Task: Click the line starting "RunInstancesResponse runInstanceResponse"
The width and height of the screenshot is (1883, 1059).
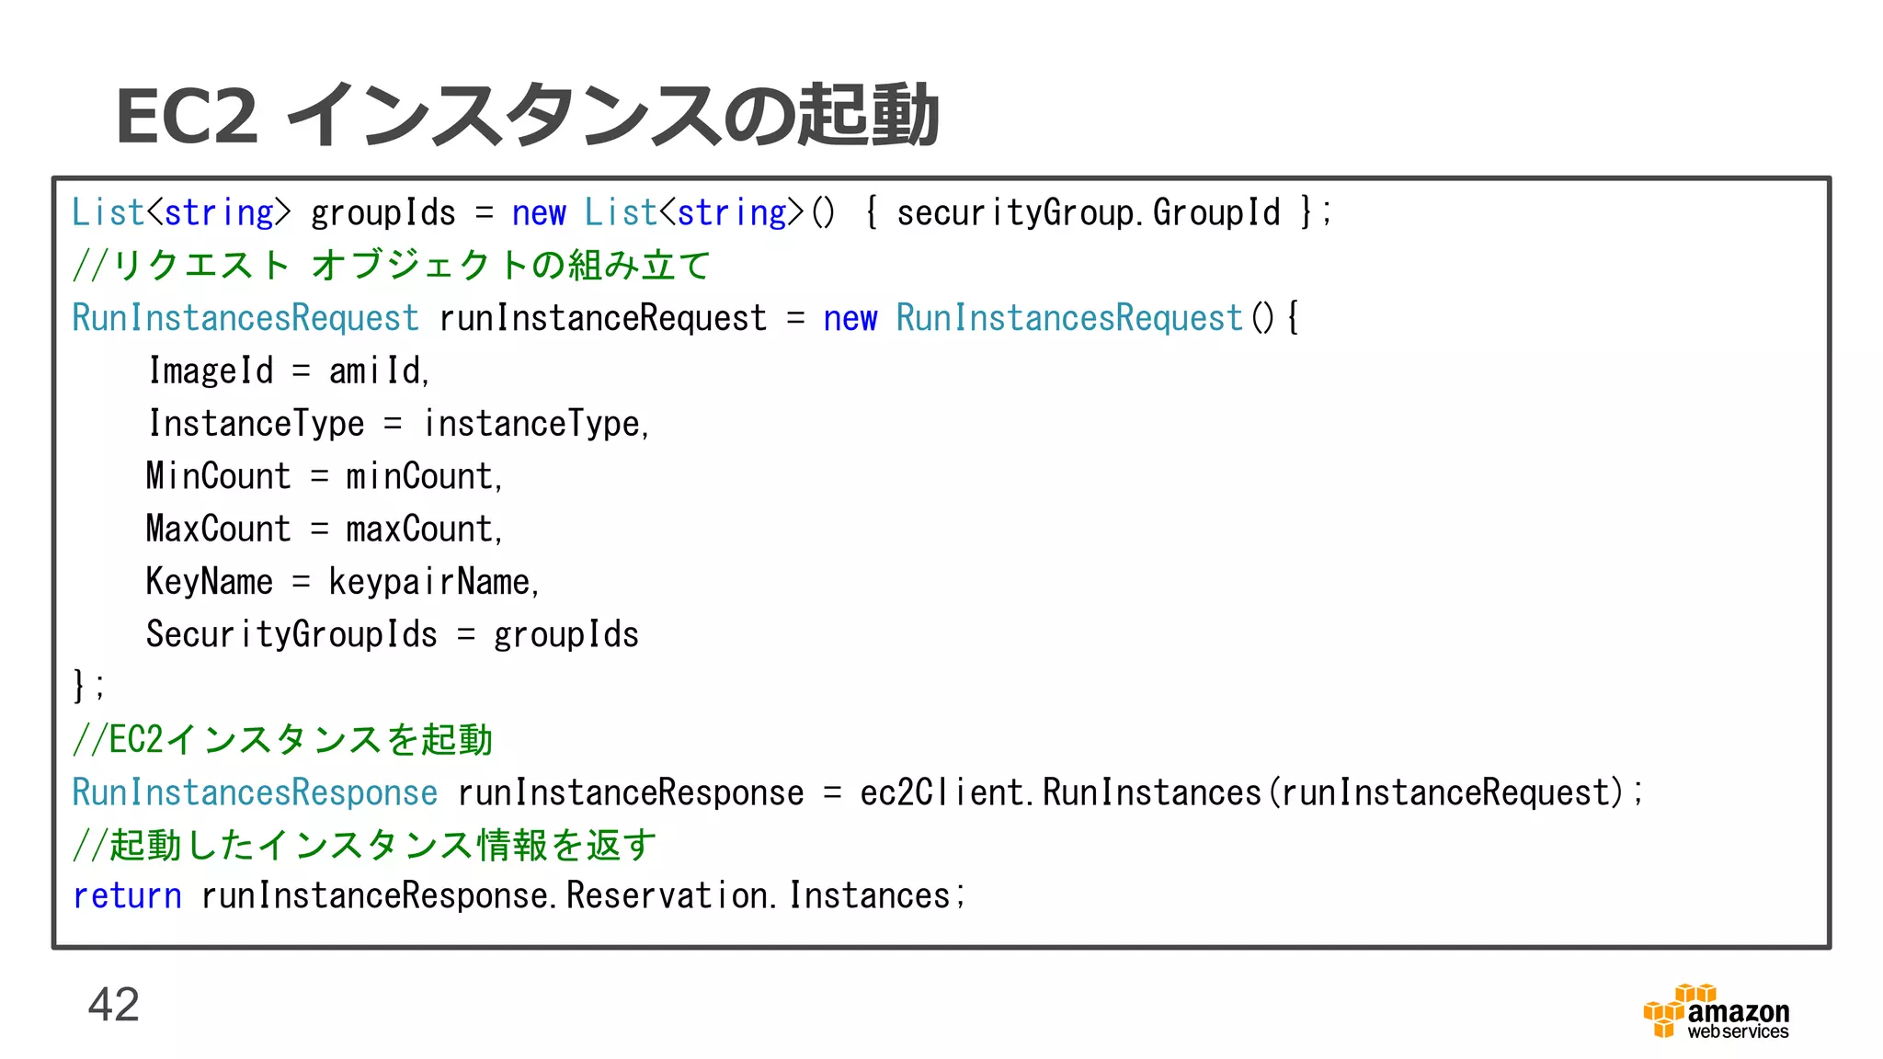Action: point(858,792)
